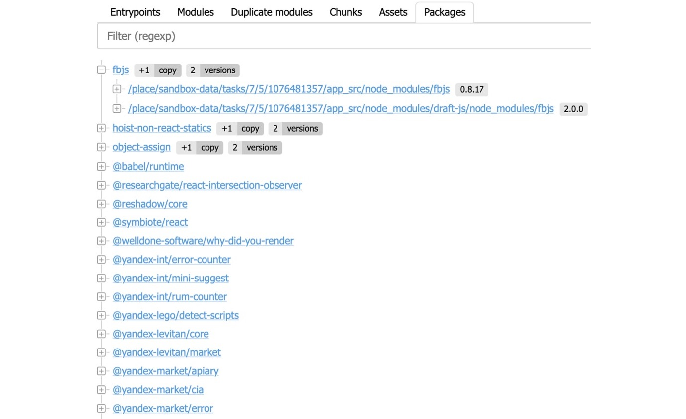686x419 pixels.
Task: Expand hoist-non-react-statics package
Action: click(102, 128)
